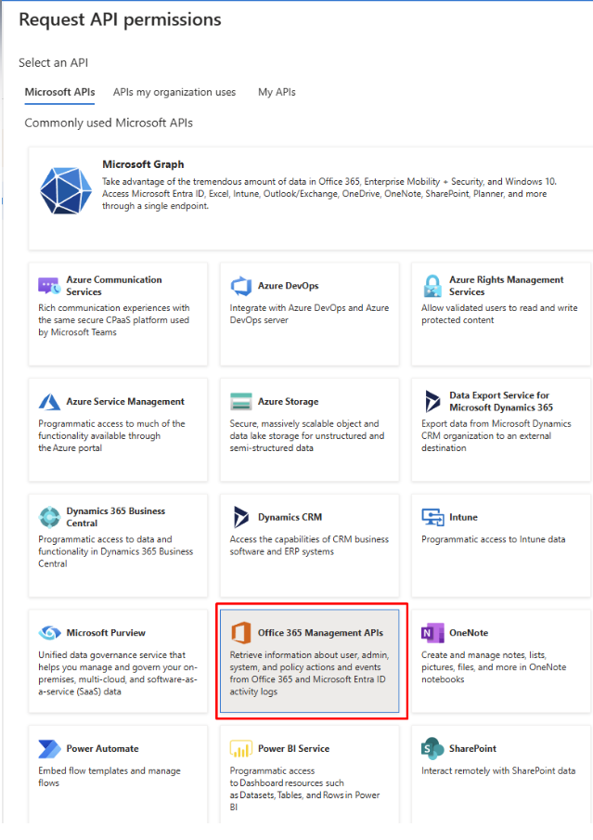Click the Azure Service Management icon

click(x=49, y=402)
